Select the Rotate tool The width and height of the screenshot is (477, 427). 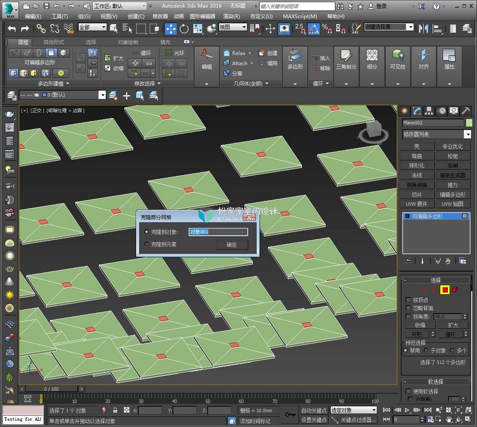pos(184,29)
